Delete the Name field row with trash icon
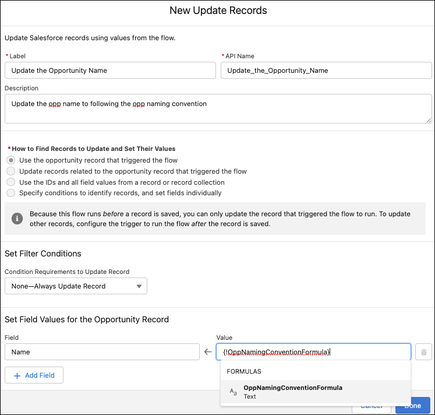The height and width of the screenshot is (415, 435). 423,352
